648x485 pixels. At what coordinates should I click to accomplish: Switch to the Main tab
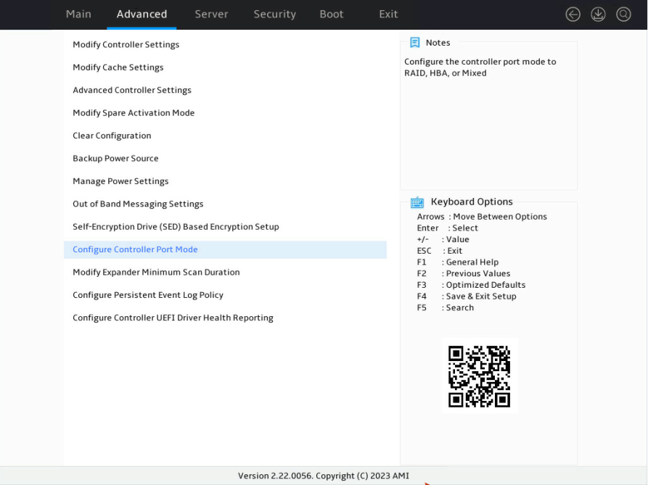pyautogui.click(x=78, y=14)
